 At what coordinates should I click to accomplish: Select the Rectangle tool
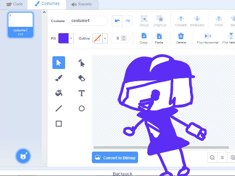tap(59, 124)
